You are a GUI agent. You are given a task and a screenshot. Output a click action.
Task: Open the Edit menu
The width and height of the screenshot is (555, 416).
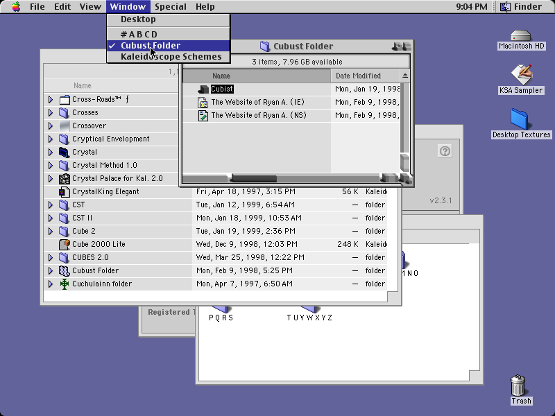click(62, 7)
